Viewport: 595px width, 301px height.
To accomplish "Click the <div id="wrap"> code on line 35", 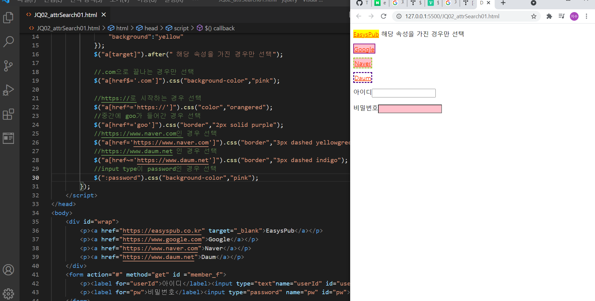I will click(92, 222).
